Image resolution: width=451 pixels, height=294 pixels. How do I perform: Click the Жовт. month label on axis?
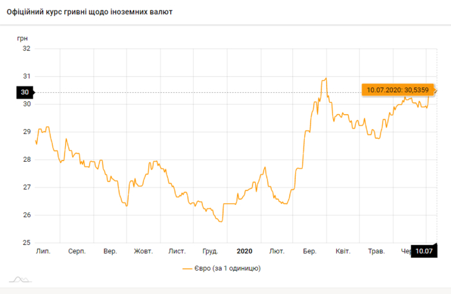(x=143, y=251)
